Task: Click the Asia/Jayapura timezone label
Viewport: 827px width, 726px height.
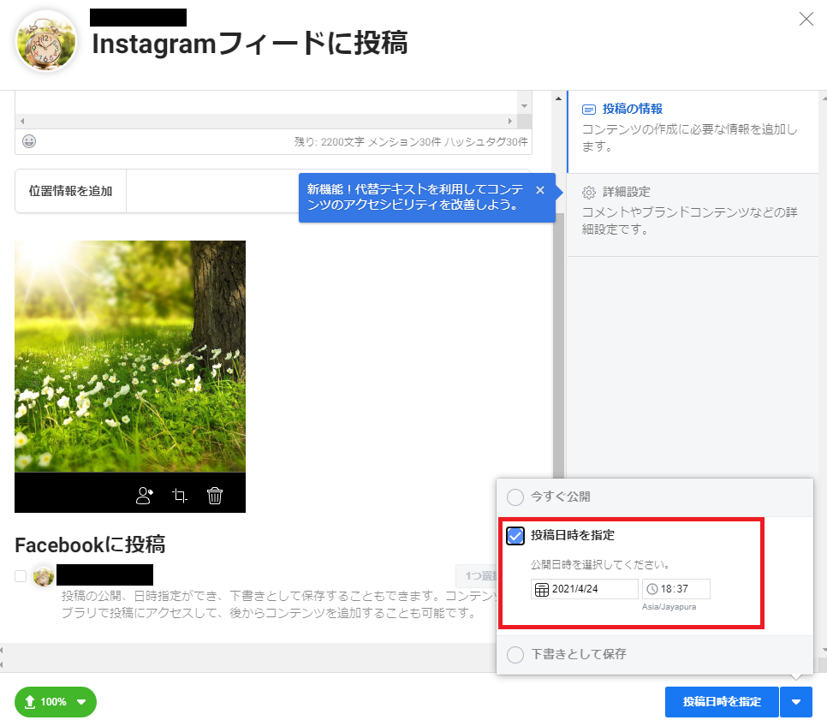Action: point(669,607)
